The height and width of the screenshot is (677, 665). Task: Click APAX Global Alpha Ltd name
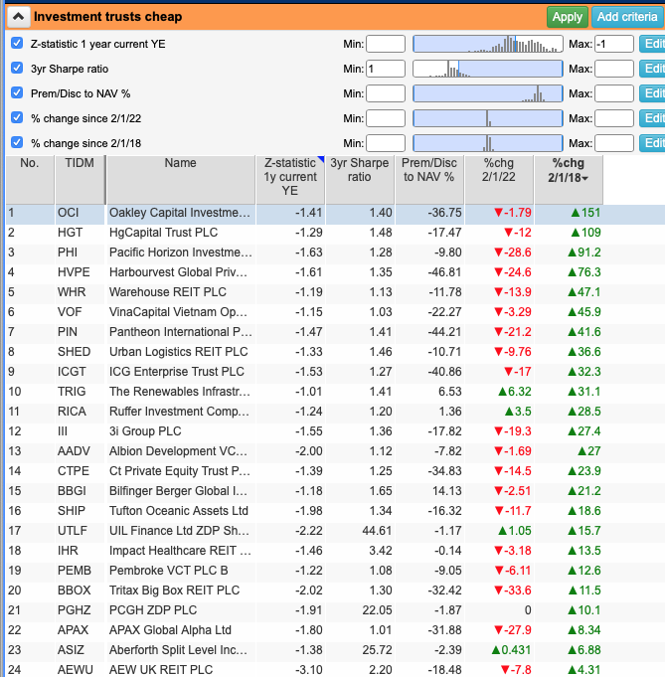pos(170,629)
